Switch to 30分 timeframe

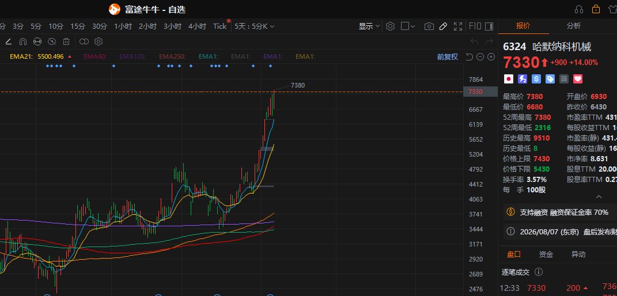coord(100,26)
